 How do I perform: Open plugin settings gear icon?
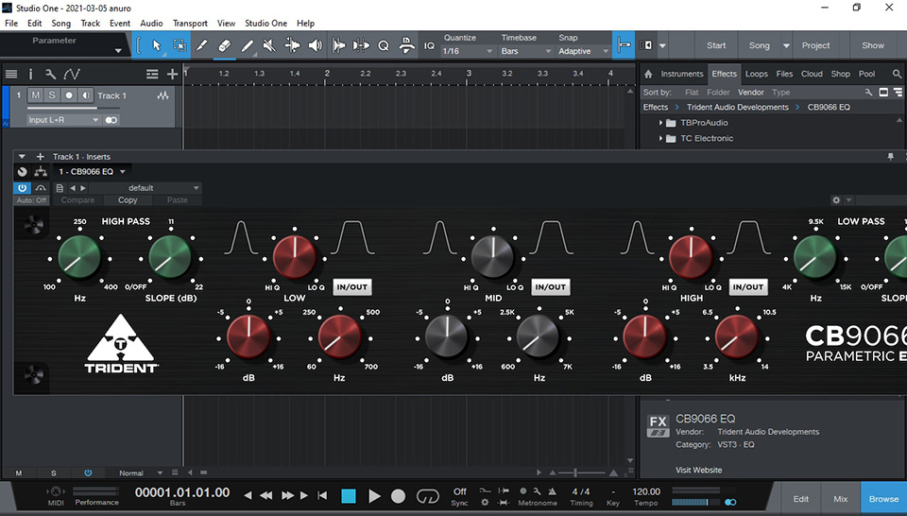pos(836,200)
